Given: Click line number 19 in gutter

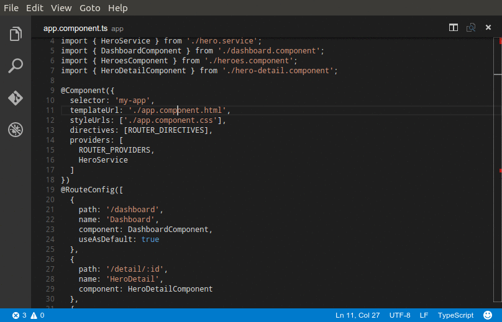Looking at the screenshot, I should pos(50,190).
